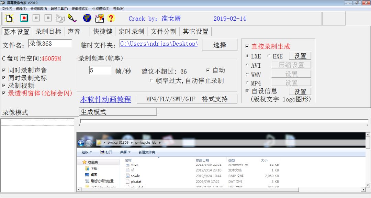Toggle 录透明窗体(光标会闪) checkbox
Image resolution: width=371 pixels, height=198 pixels.
(x=3, y=93)
